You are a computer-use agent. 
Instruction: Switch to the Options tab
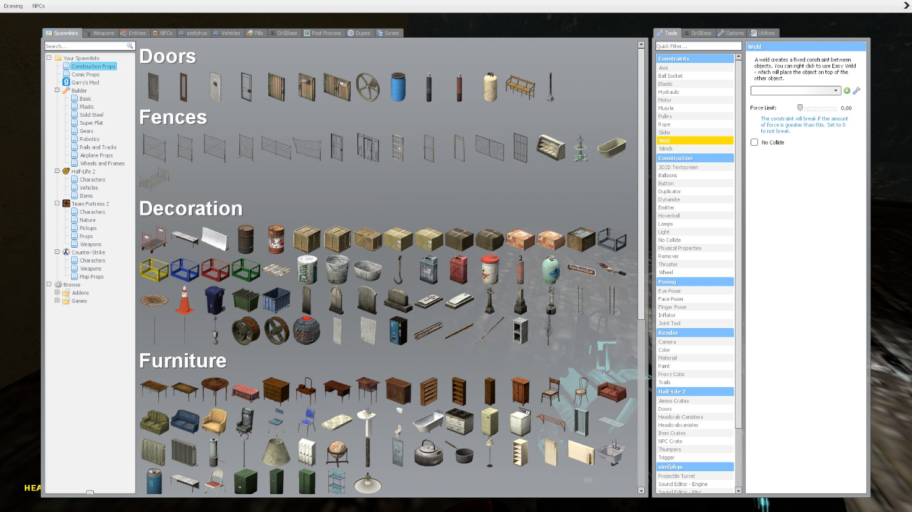tap(731, 33)
